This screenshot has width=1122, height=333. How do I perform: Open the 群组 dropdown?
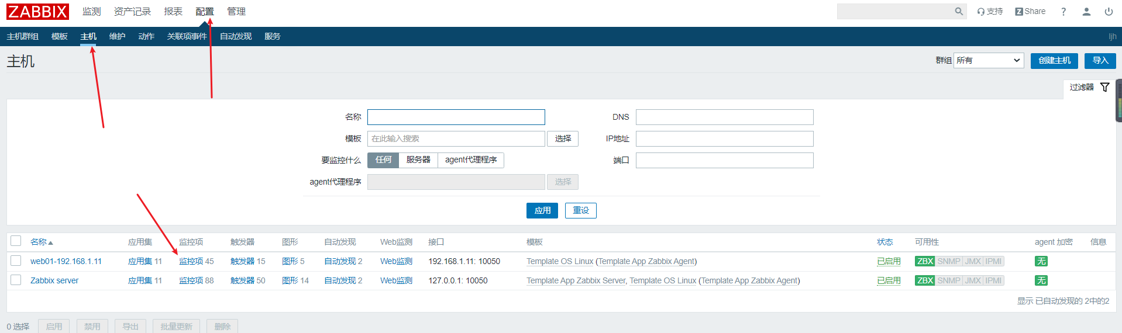pyautogui.click(x=989, y=60)
